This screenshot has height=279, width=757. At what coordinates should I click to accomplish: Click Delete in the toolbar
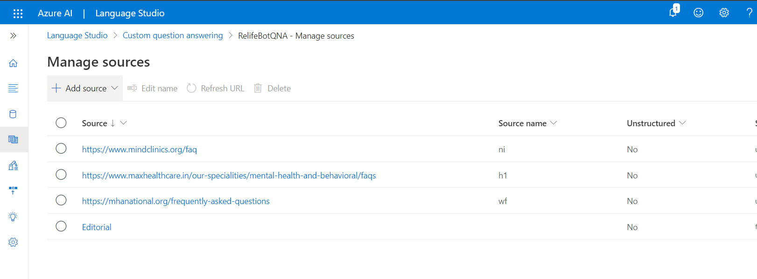(x=272, y=88)
